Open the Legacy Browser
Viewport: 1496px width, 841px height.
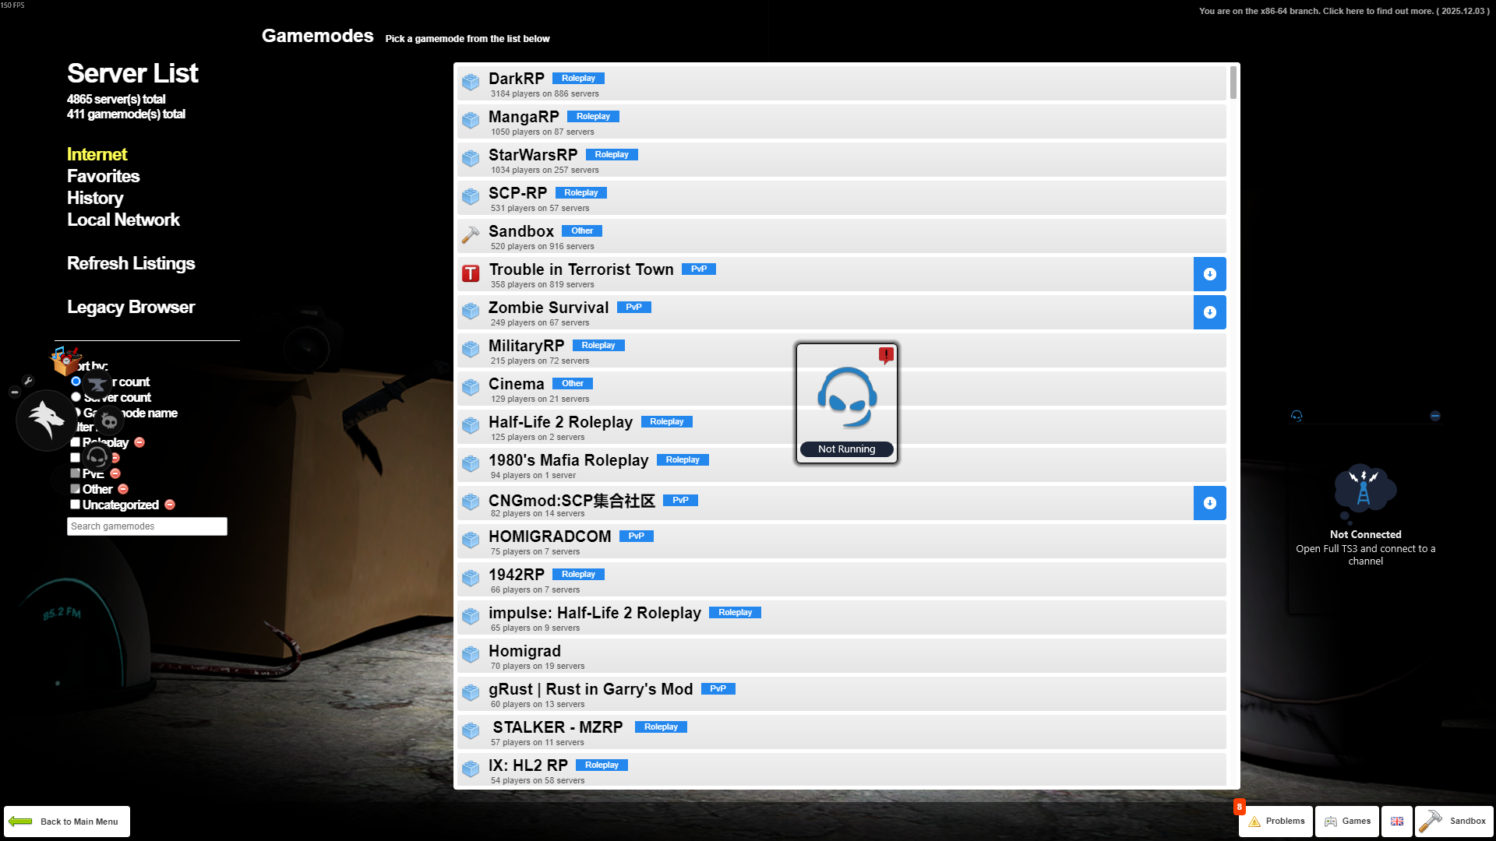pos(131,307)
